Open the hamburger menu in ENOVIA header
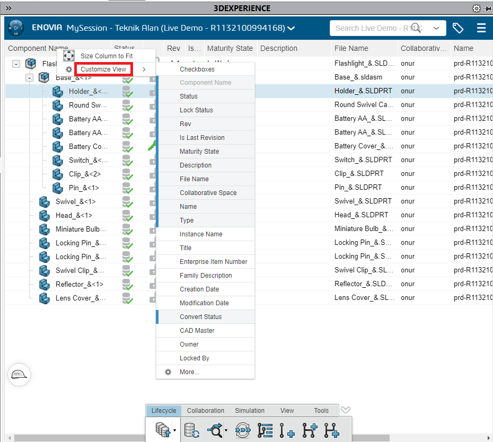The height and width of the screenshot is (442, 493). pyautogui.click(x=481, y=28)
